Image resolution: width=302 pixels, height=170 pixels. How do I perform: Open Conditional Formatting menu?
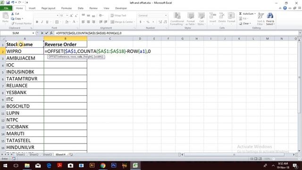point(177,19)
